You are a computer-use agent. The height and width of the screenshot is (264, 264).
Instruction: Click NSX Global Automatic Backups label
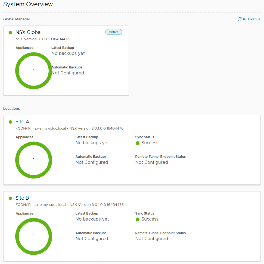click(x=67, y=67)
